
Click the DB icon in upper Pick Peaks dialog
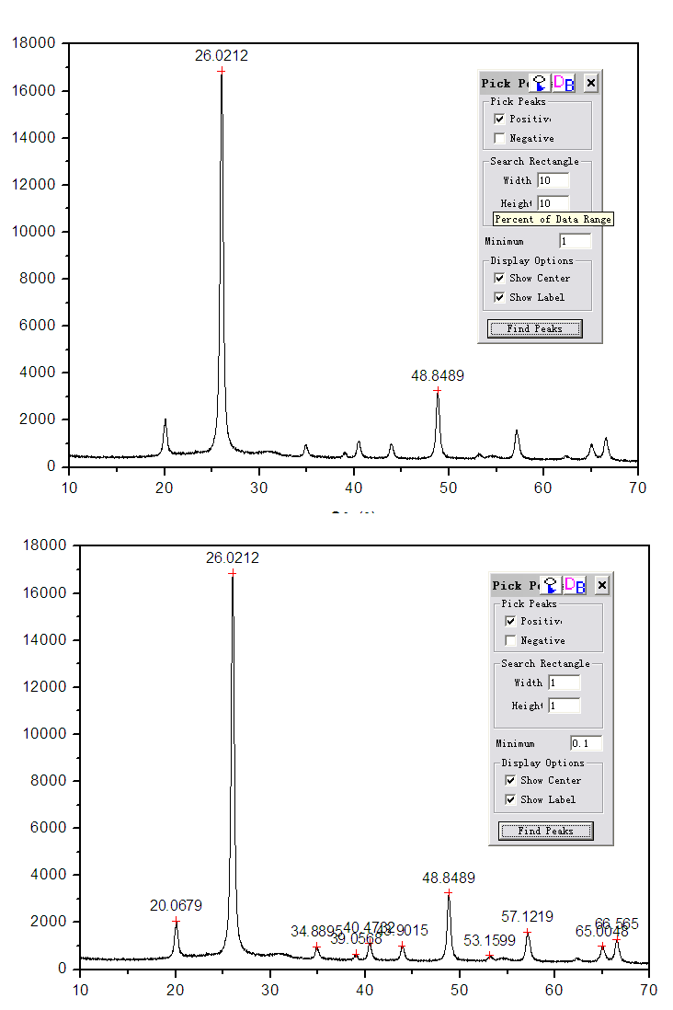coord(564,83)
